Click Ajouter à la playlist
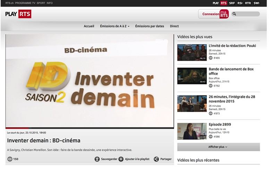 pos(137,159)
